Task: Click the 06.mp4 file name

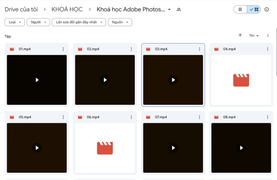Action: point(93,117)
